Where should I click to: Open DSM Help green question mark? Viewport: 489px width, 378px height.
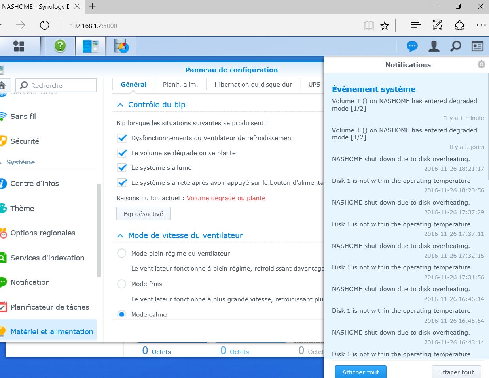(60, 46)
